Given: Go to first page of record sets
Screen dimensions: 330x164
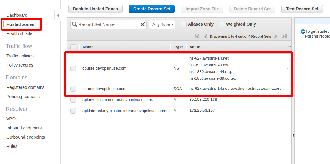Looking at the screenshot, I should [x=197, y=36].
